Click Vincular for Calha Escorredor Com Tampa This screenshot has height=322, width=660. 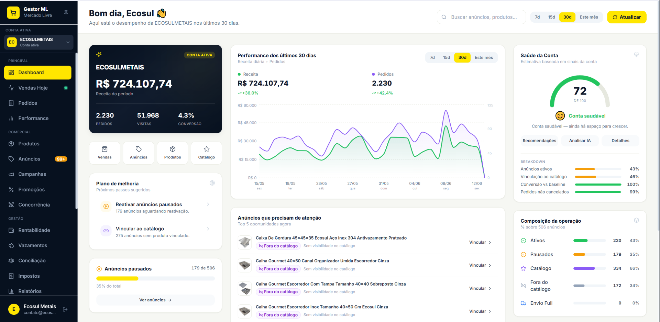point(480,289)
